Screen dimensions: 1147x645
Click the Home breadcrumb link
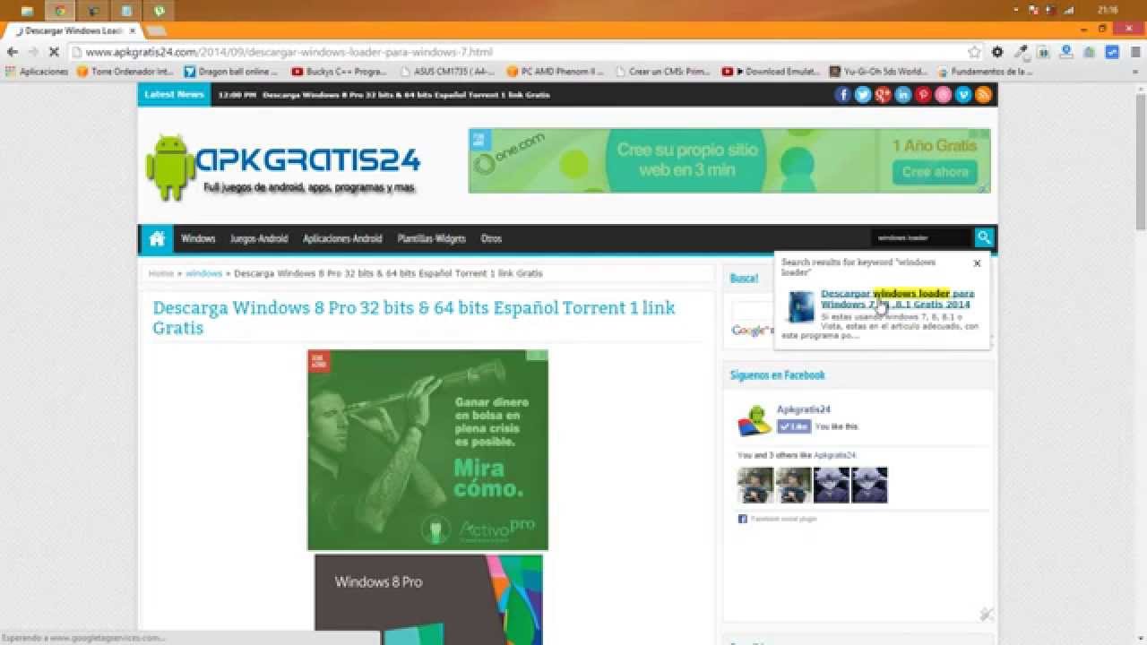pyautogui.click(x=161, y=273)
